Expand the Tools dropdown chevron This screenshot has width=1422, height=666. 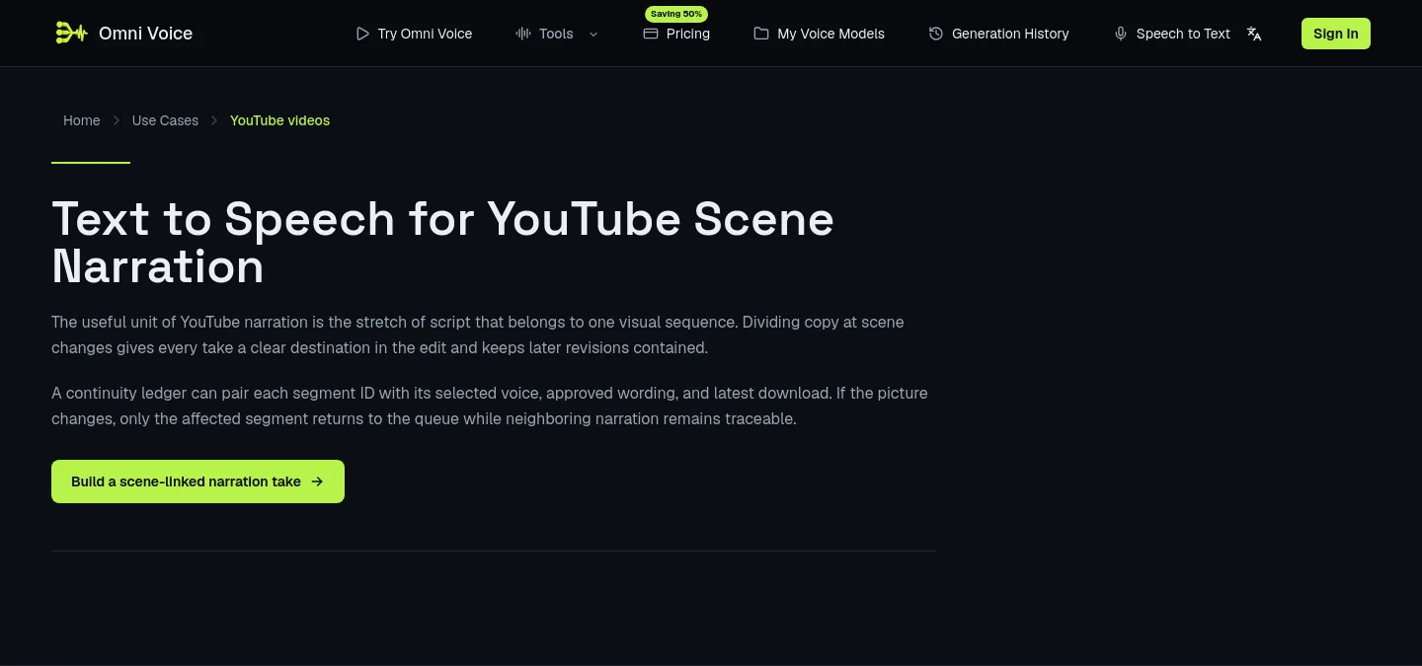tap(593, 34)
